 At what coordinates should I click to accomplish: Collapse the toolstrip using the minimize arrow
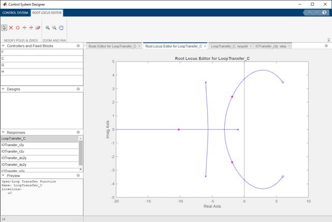[x=328, y=40]
